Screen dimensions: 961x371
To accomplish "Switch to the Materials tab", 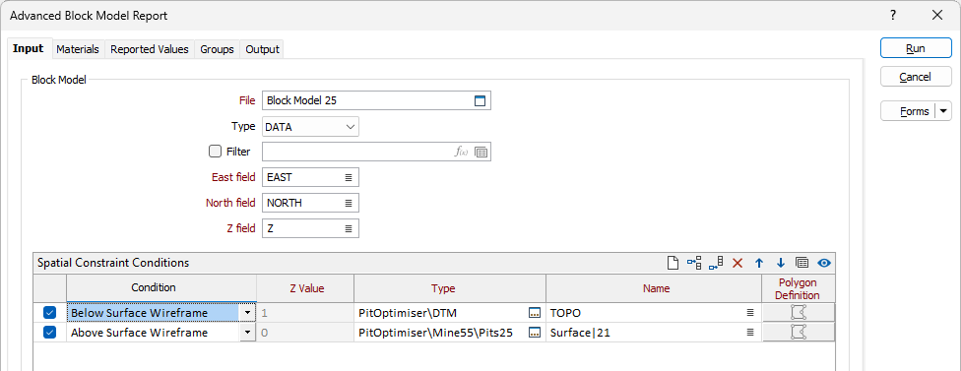I will pos(77,49).
